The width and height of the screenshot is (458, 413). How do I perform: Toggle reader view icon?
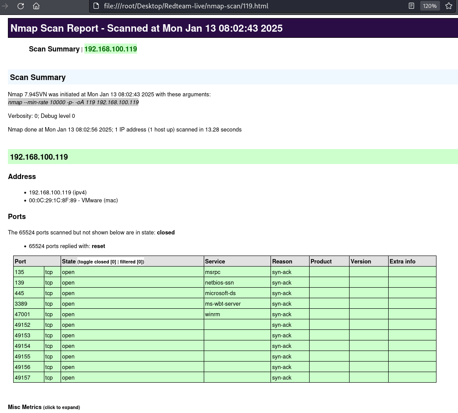[x=411, y=6]
